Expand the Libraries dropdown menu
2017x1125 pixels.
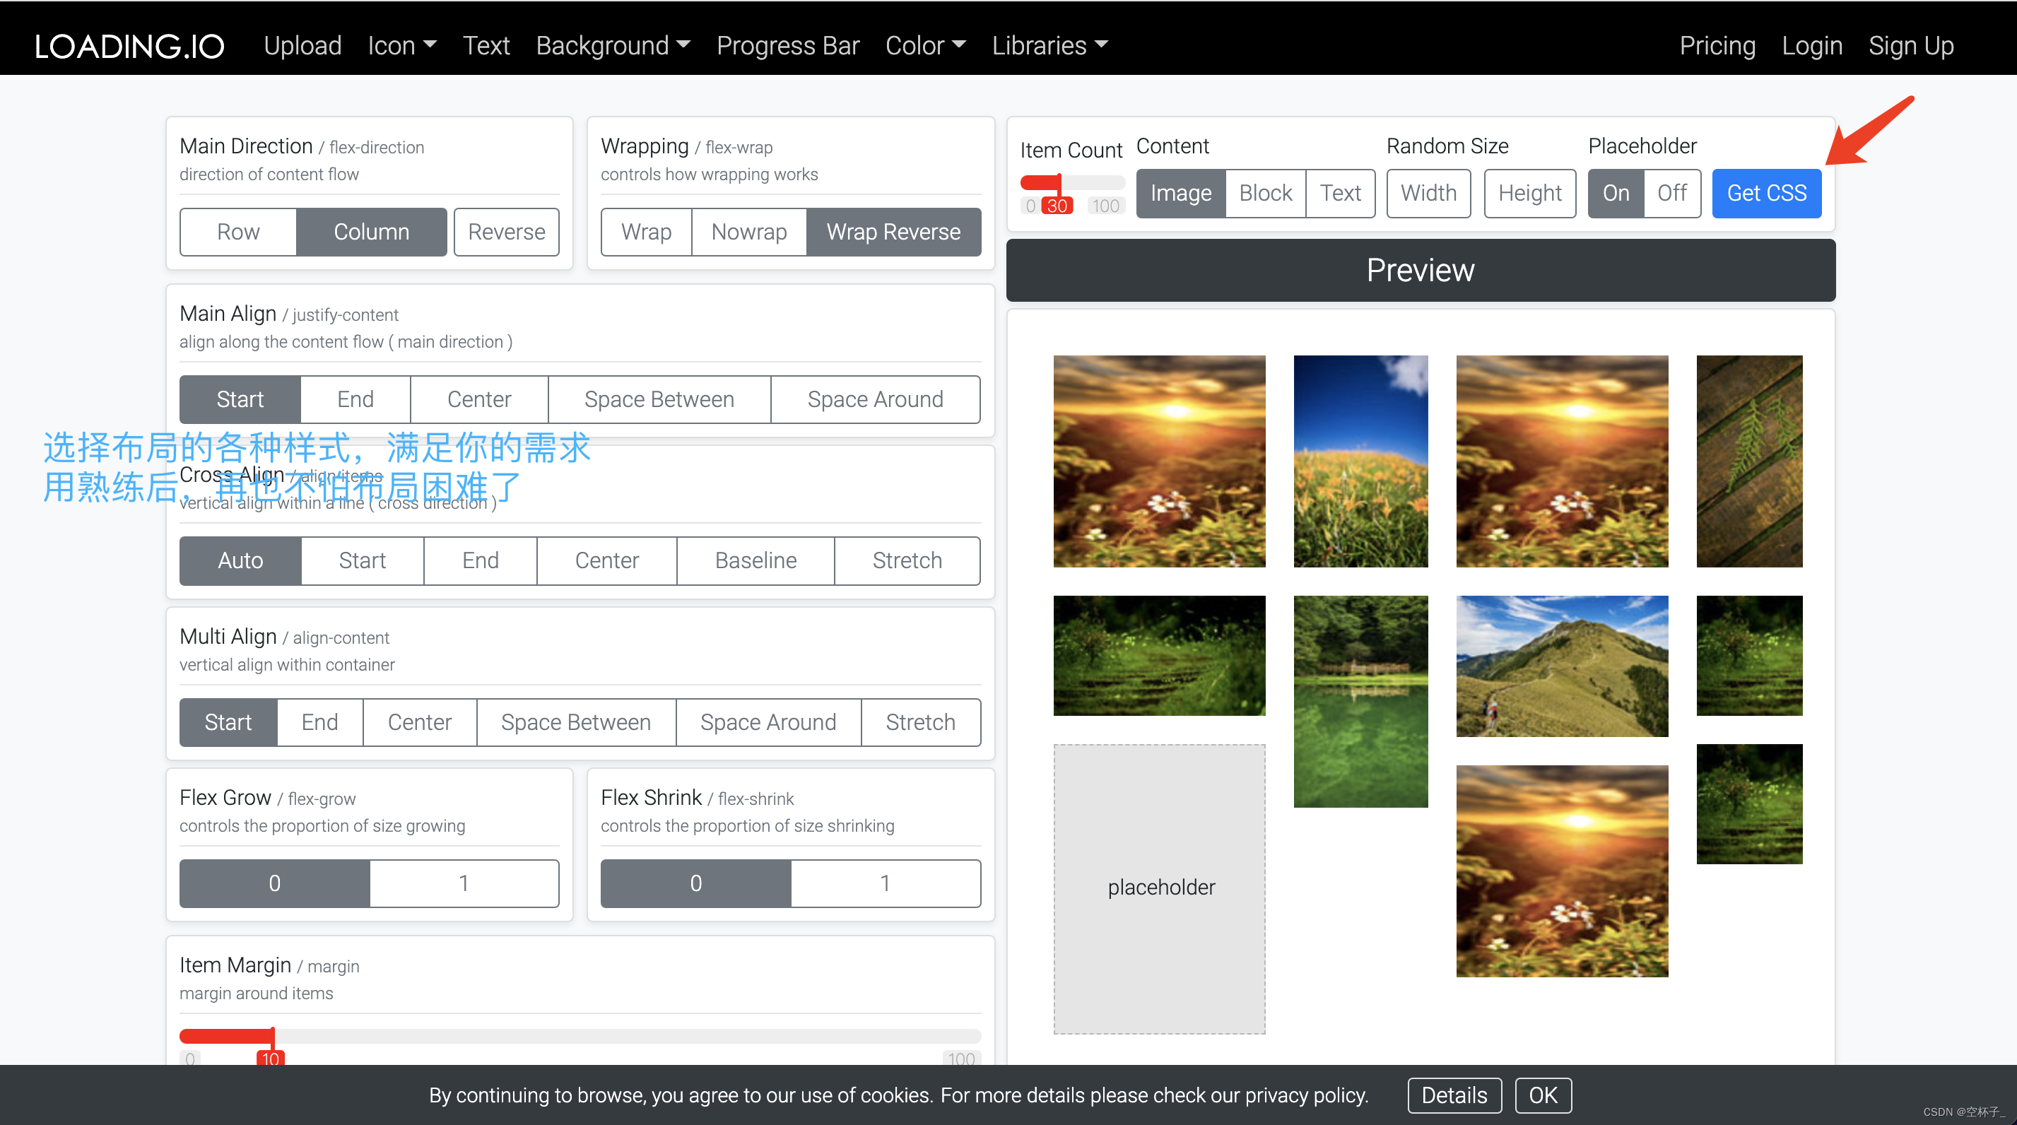pos(1049,45)
